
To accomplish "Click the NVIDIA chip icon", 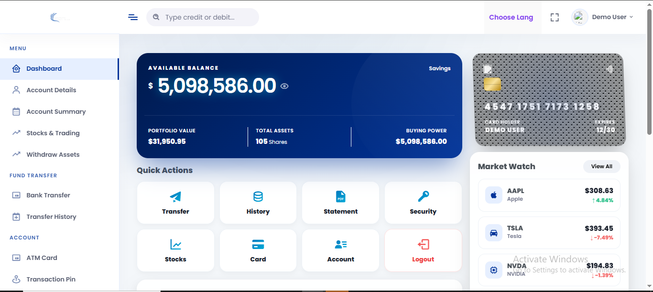I will point(494,270).
